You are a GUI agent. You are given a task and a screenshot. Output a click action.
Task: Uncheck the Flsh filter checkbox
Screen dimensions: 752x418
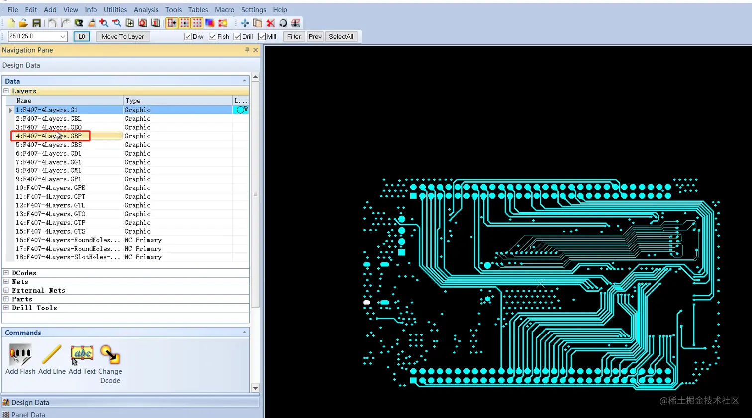pos(212,36)
